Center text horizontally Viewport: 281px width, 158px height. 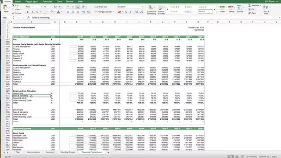[73, 12]
